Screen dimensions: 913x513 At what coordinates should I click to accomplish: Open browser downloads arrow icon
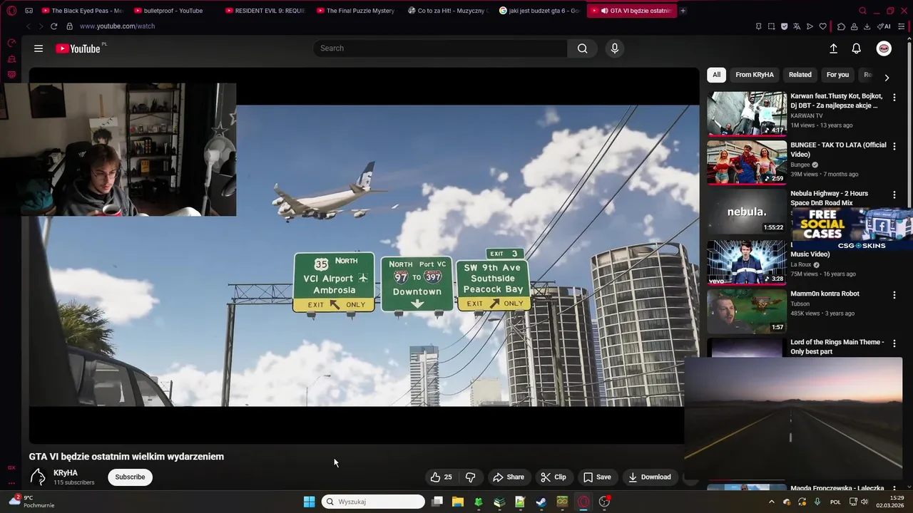tap(867, 26)
